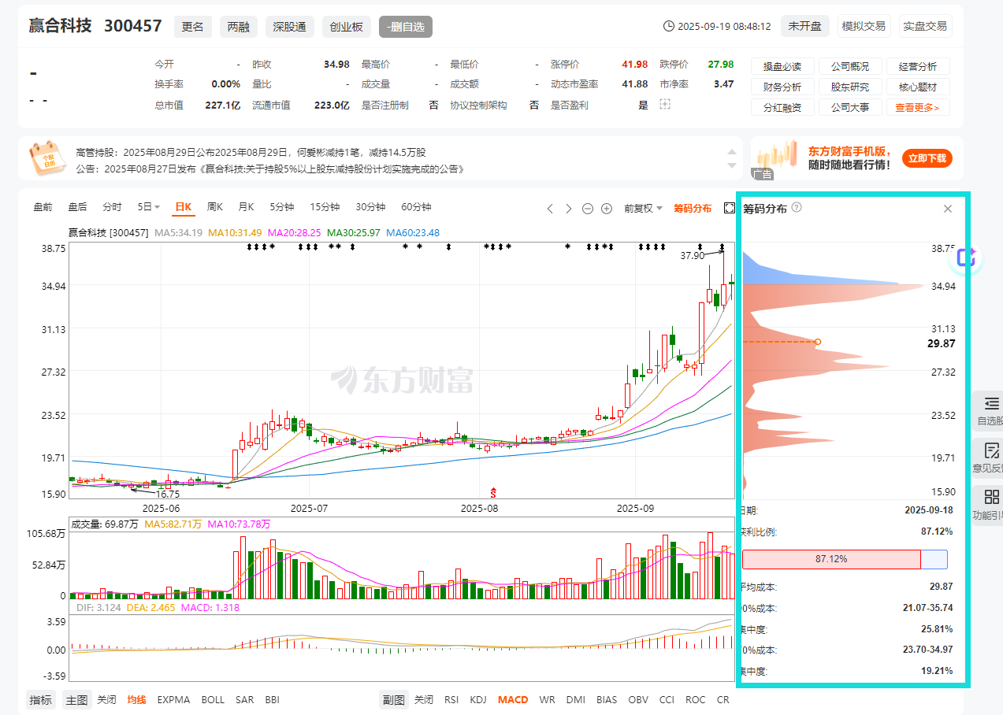This screenshot has width=1003, height=715.
Task: Enable SAR overlay on main chart
Action: [x=245, y=699]
